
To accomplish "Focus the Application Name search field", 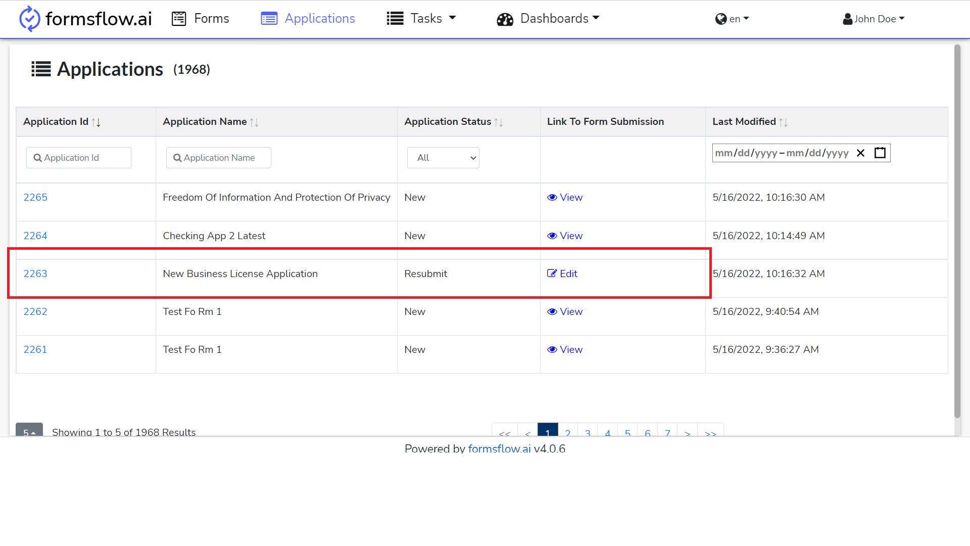I will tap(219, 158).
